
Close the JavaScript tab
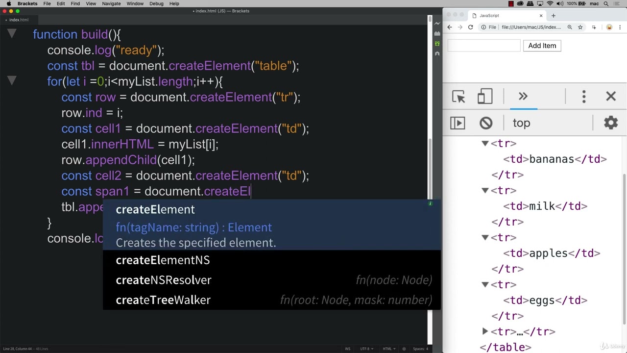pyautogui.click(x=541, y=16)
